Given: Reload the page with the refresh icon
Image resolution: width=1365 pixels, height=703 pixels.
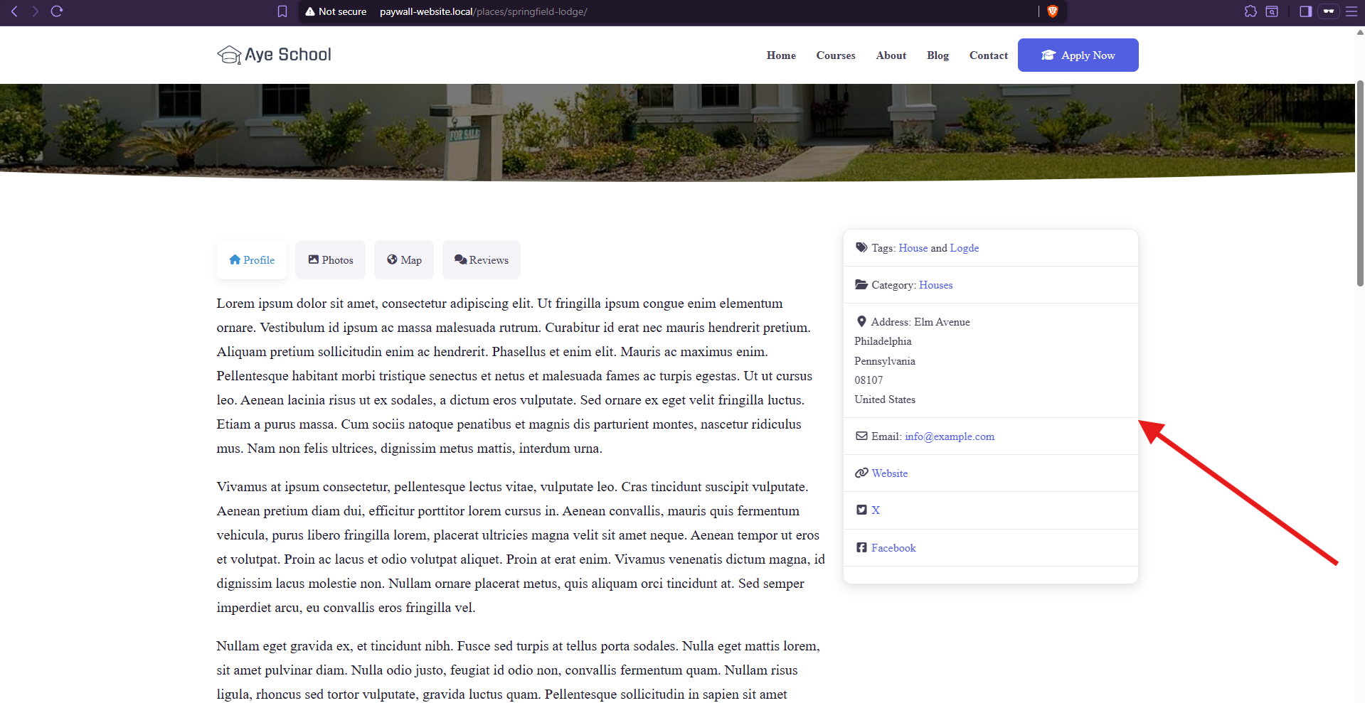Looking at the screenshot, I should click(x=57, y=11).
